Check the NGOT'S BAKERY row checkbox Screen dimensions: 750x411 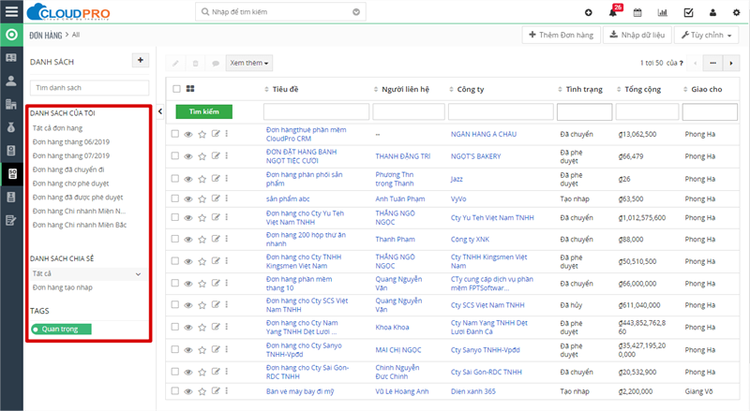pos(175,155)
